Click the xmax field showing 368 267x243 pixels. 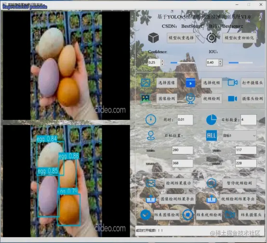click(182, 163)
